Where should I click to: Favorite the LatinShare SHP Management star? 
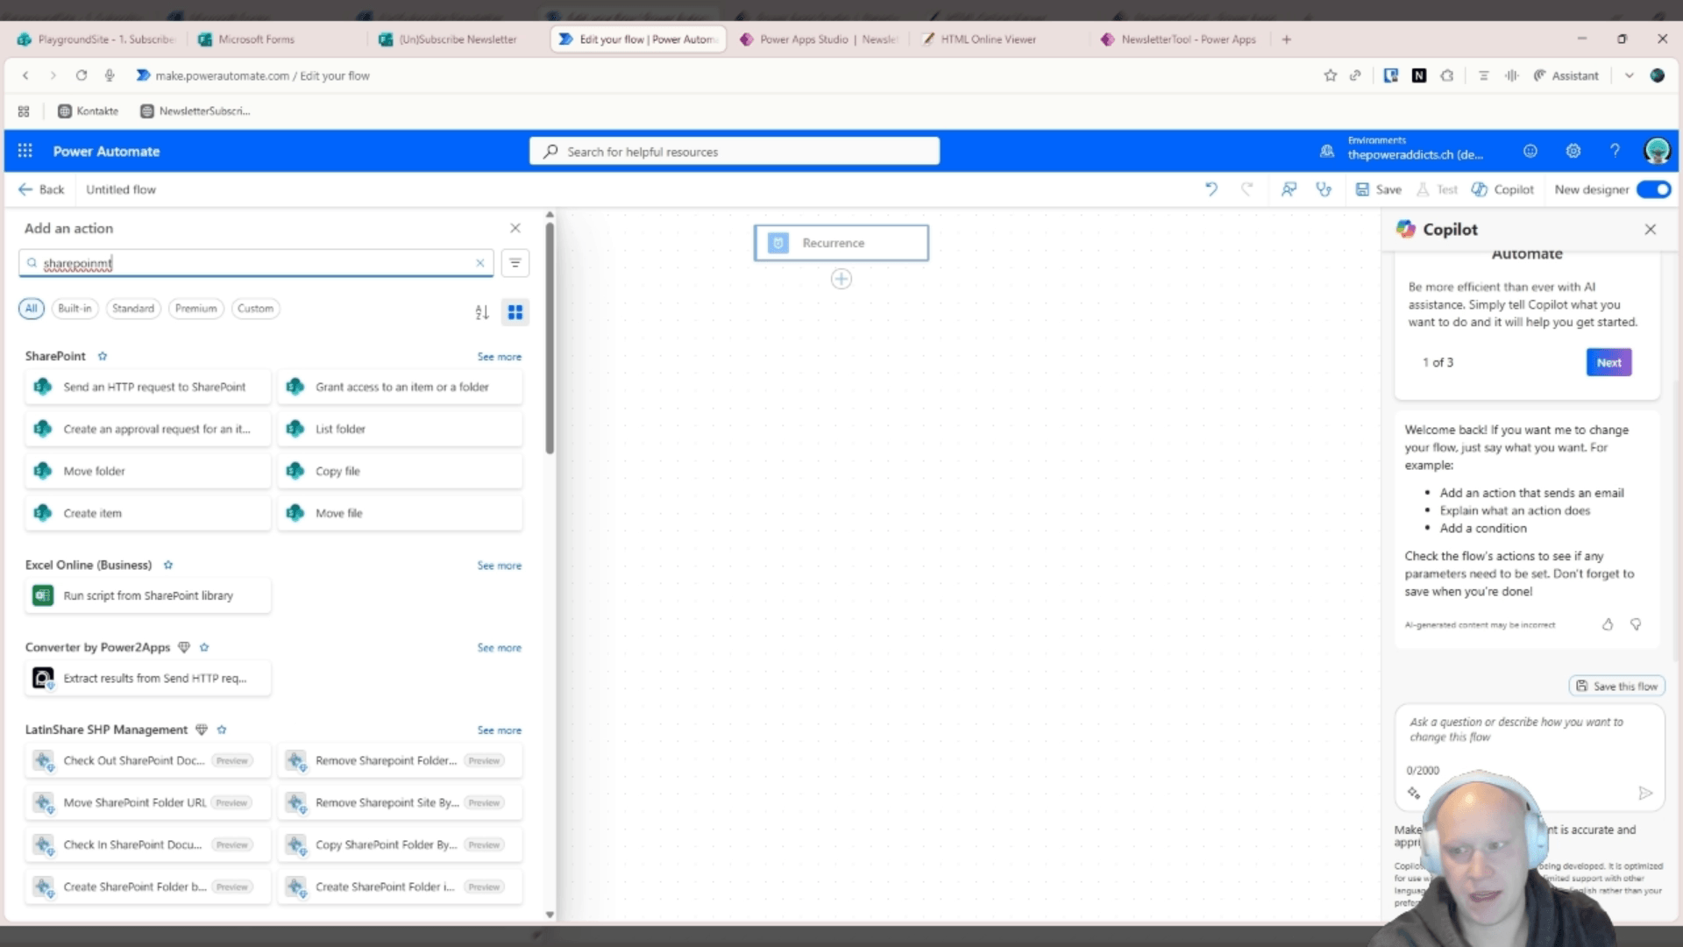222,730
